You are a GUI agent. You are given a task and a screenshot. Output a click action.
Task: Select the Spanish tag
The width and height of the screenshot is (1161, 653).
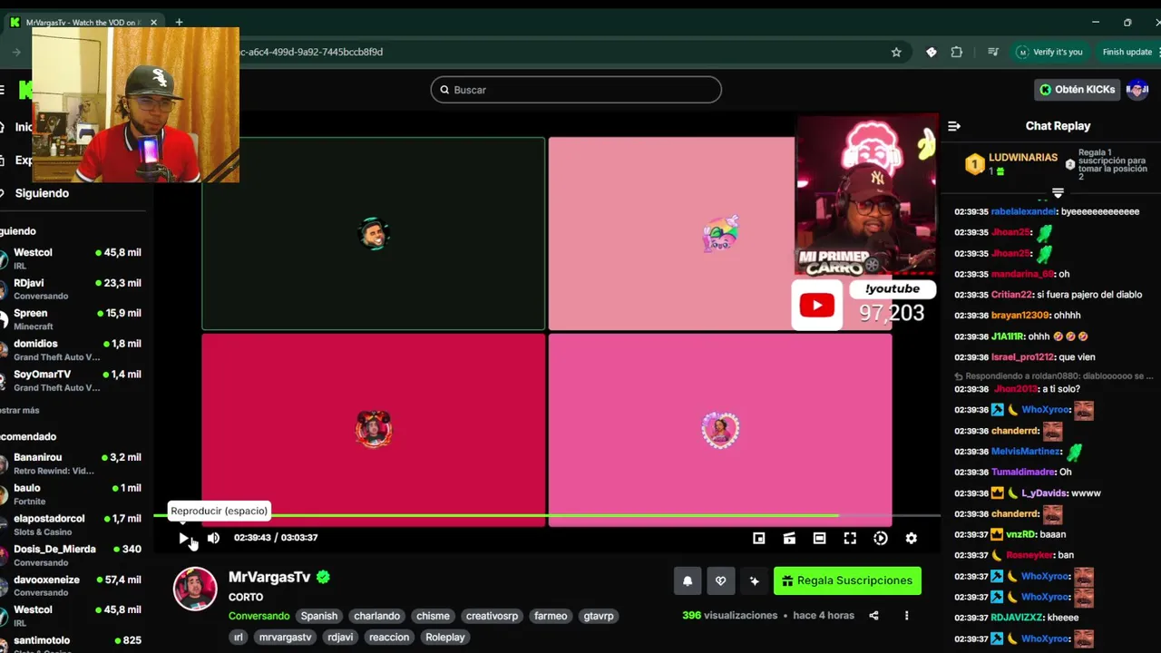coord(319,616)
